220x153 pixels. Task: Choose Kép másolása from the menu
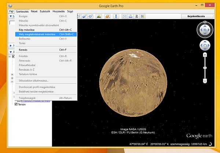click(x=46, y=30)
